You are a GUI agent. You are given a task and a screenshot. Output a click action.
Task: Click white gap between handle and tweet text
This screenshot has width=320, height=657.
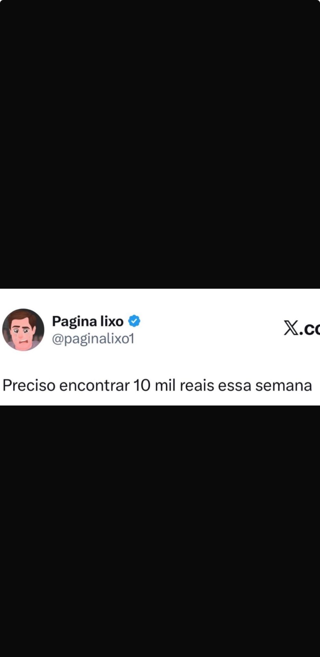(x=160, y=363)
